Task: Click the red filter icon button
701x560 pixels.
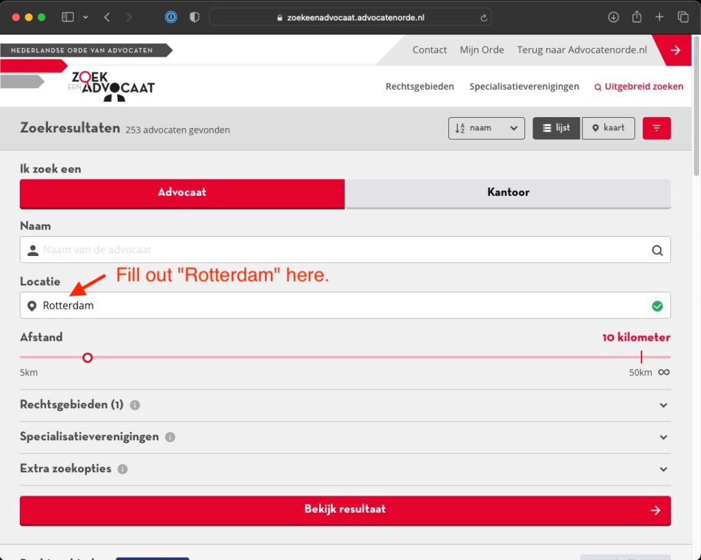Action: (657, 128)
